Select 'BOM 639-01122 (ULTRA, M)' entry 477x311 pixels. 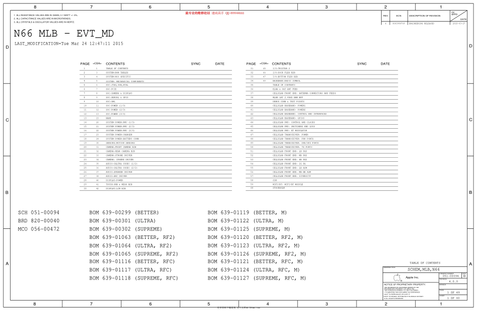click(246, 220)
